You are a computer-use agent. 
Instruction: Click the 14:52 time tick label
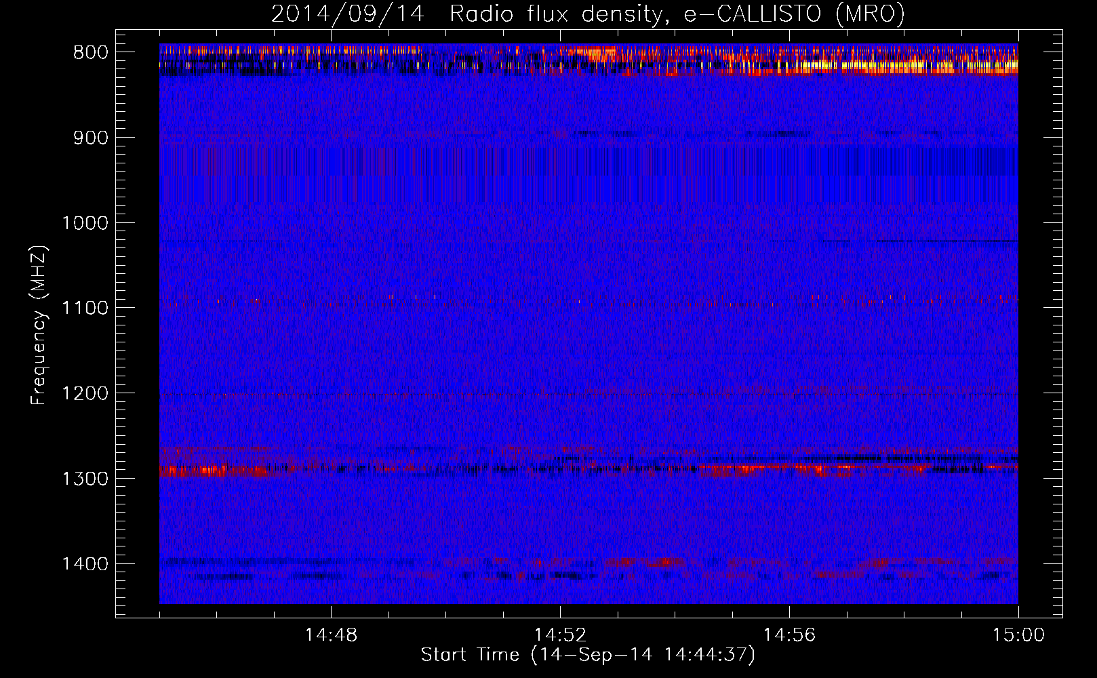tap(560, 635)
